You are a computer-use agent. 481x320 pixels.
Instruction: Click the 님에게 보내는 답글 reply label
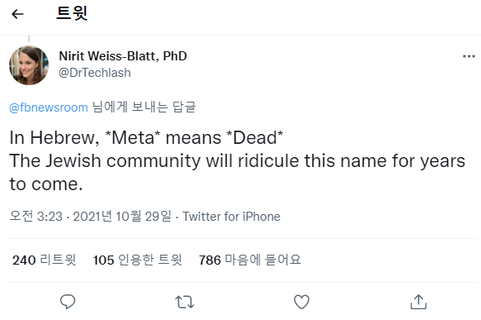(x=144, y=107)
